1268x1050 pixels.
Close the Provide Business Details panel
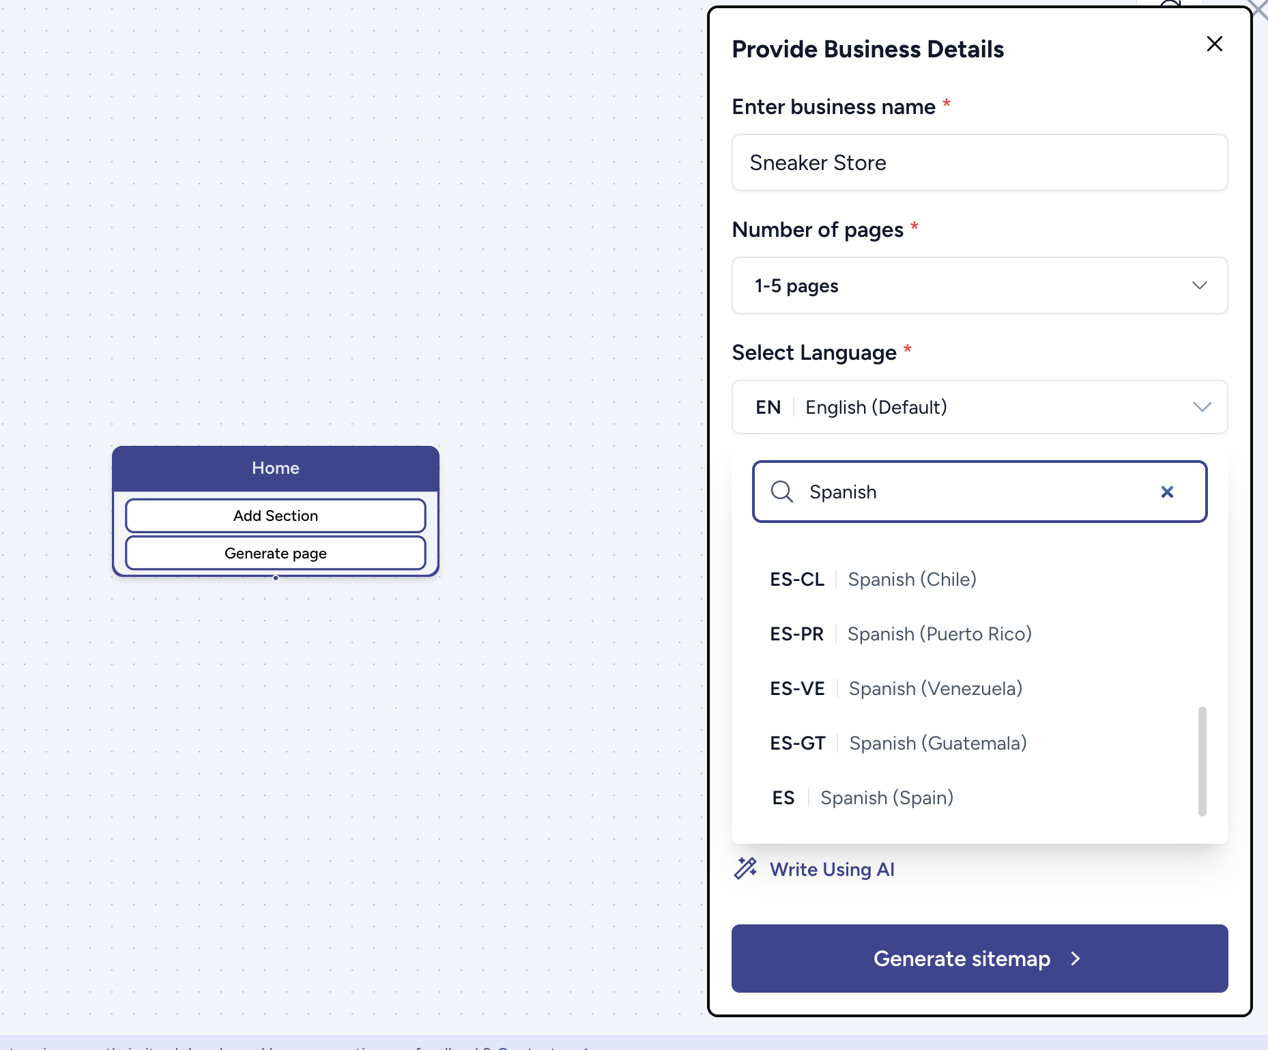pos(1214,44)
